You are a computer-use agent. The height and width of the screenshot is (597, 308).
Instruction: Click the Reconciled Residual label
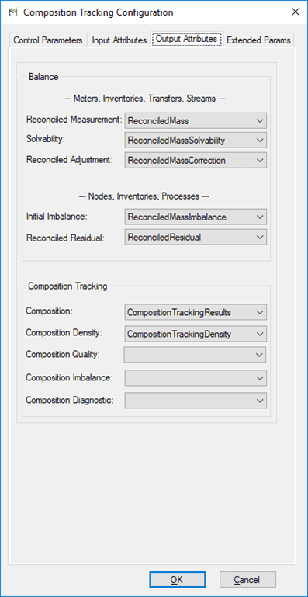coord(65,238)
